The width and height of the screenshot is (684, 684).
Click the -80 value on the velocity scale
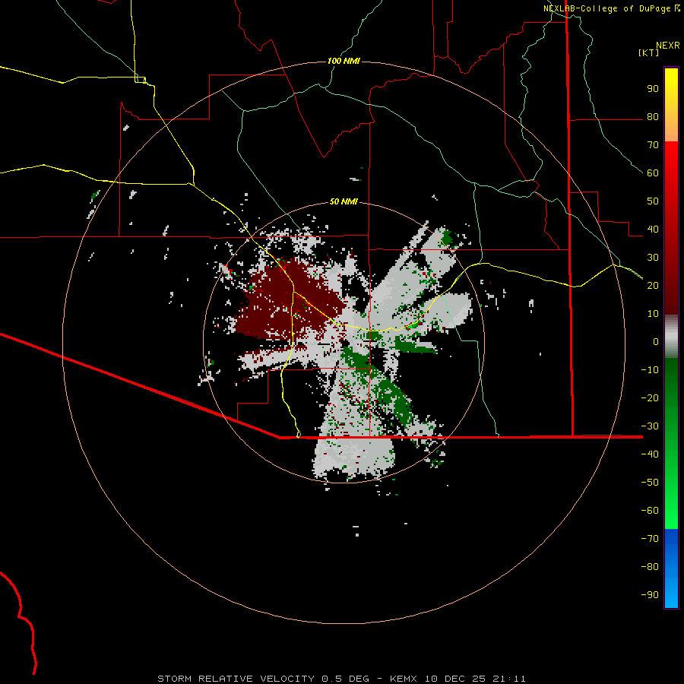pyautogui.click(x=650, y=567)
